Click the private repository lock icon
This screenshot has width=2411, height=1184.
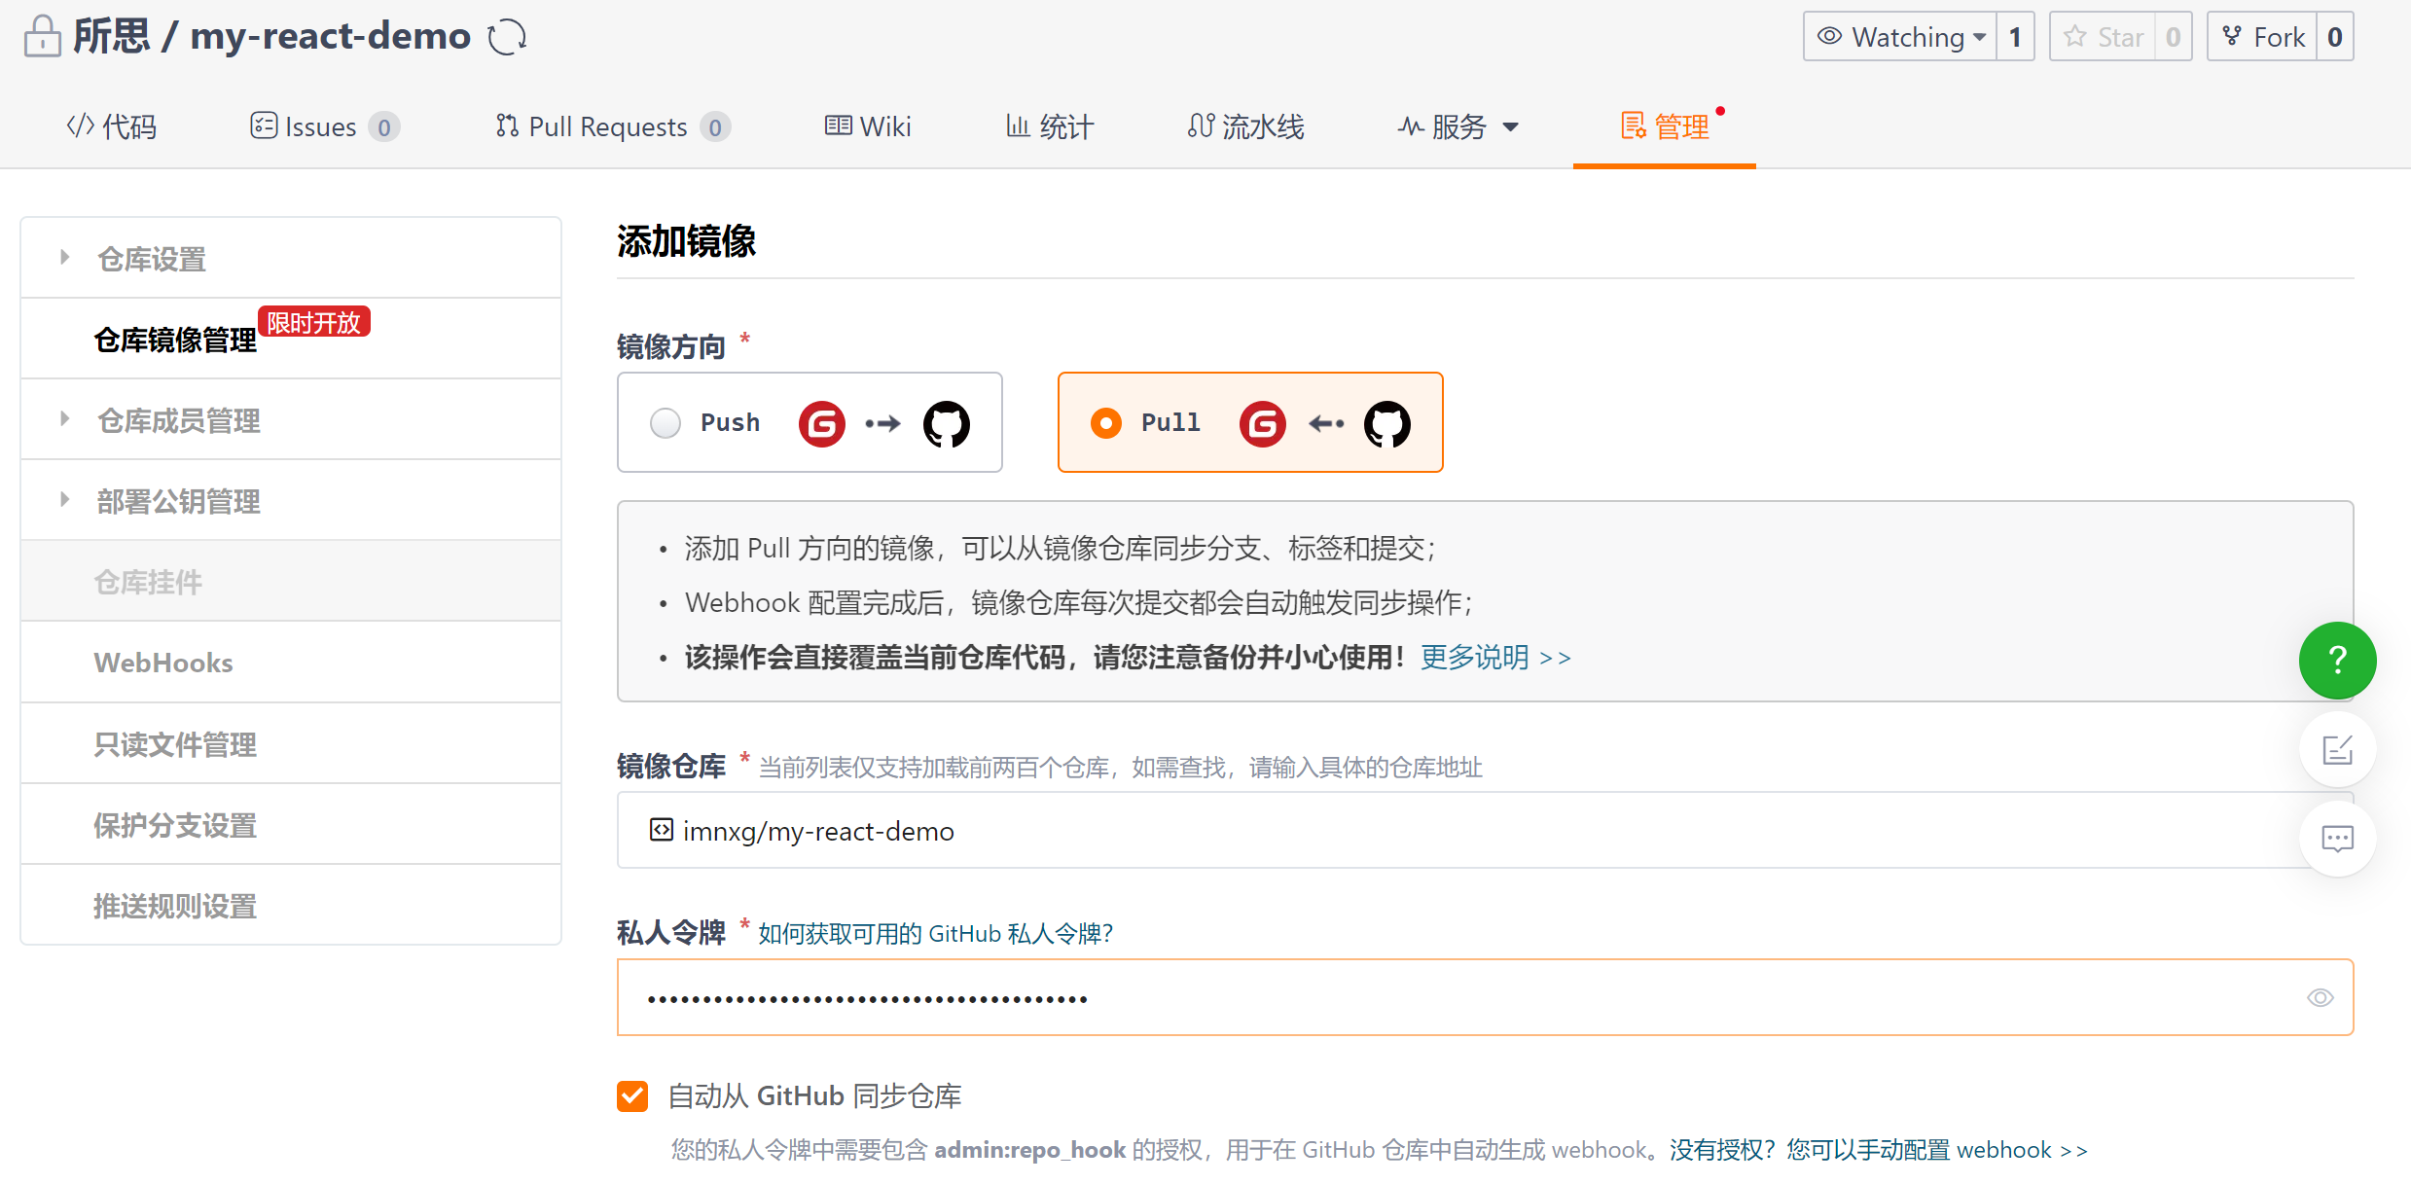point(42,37)
